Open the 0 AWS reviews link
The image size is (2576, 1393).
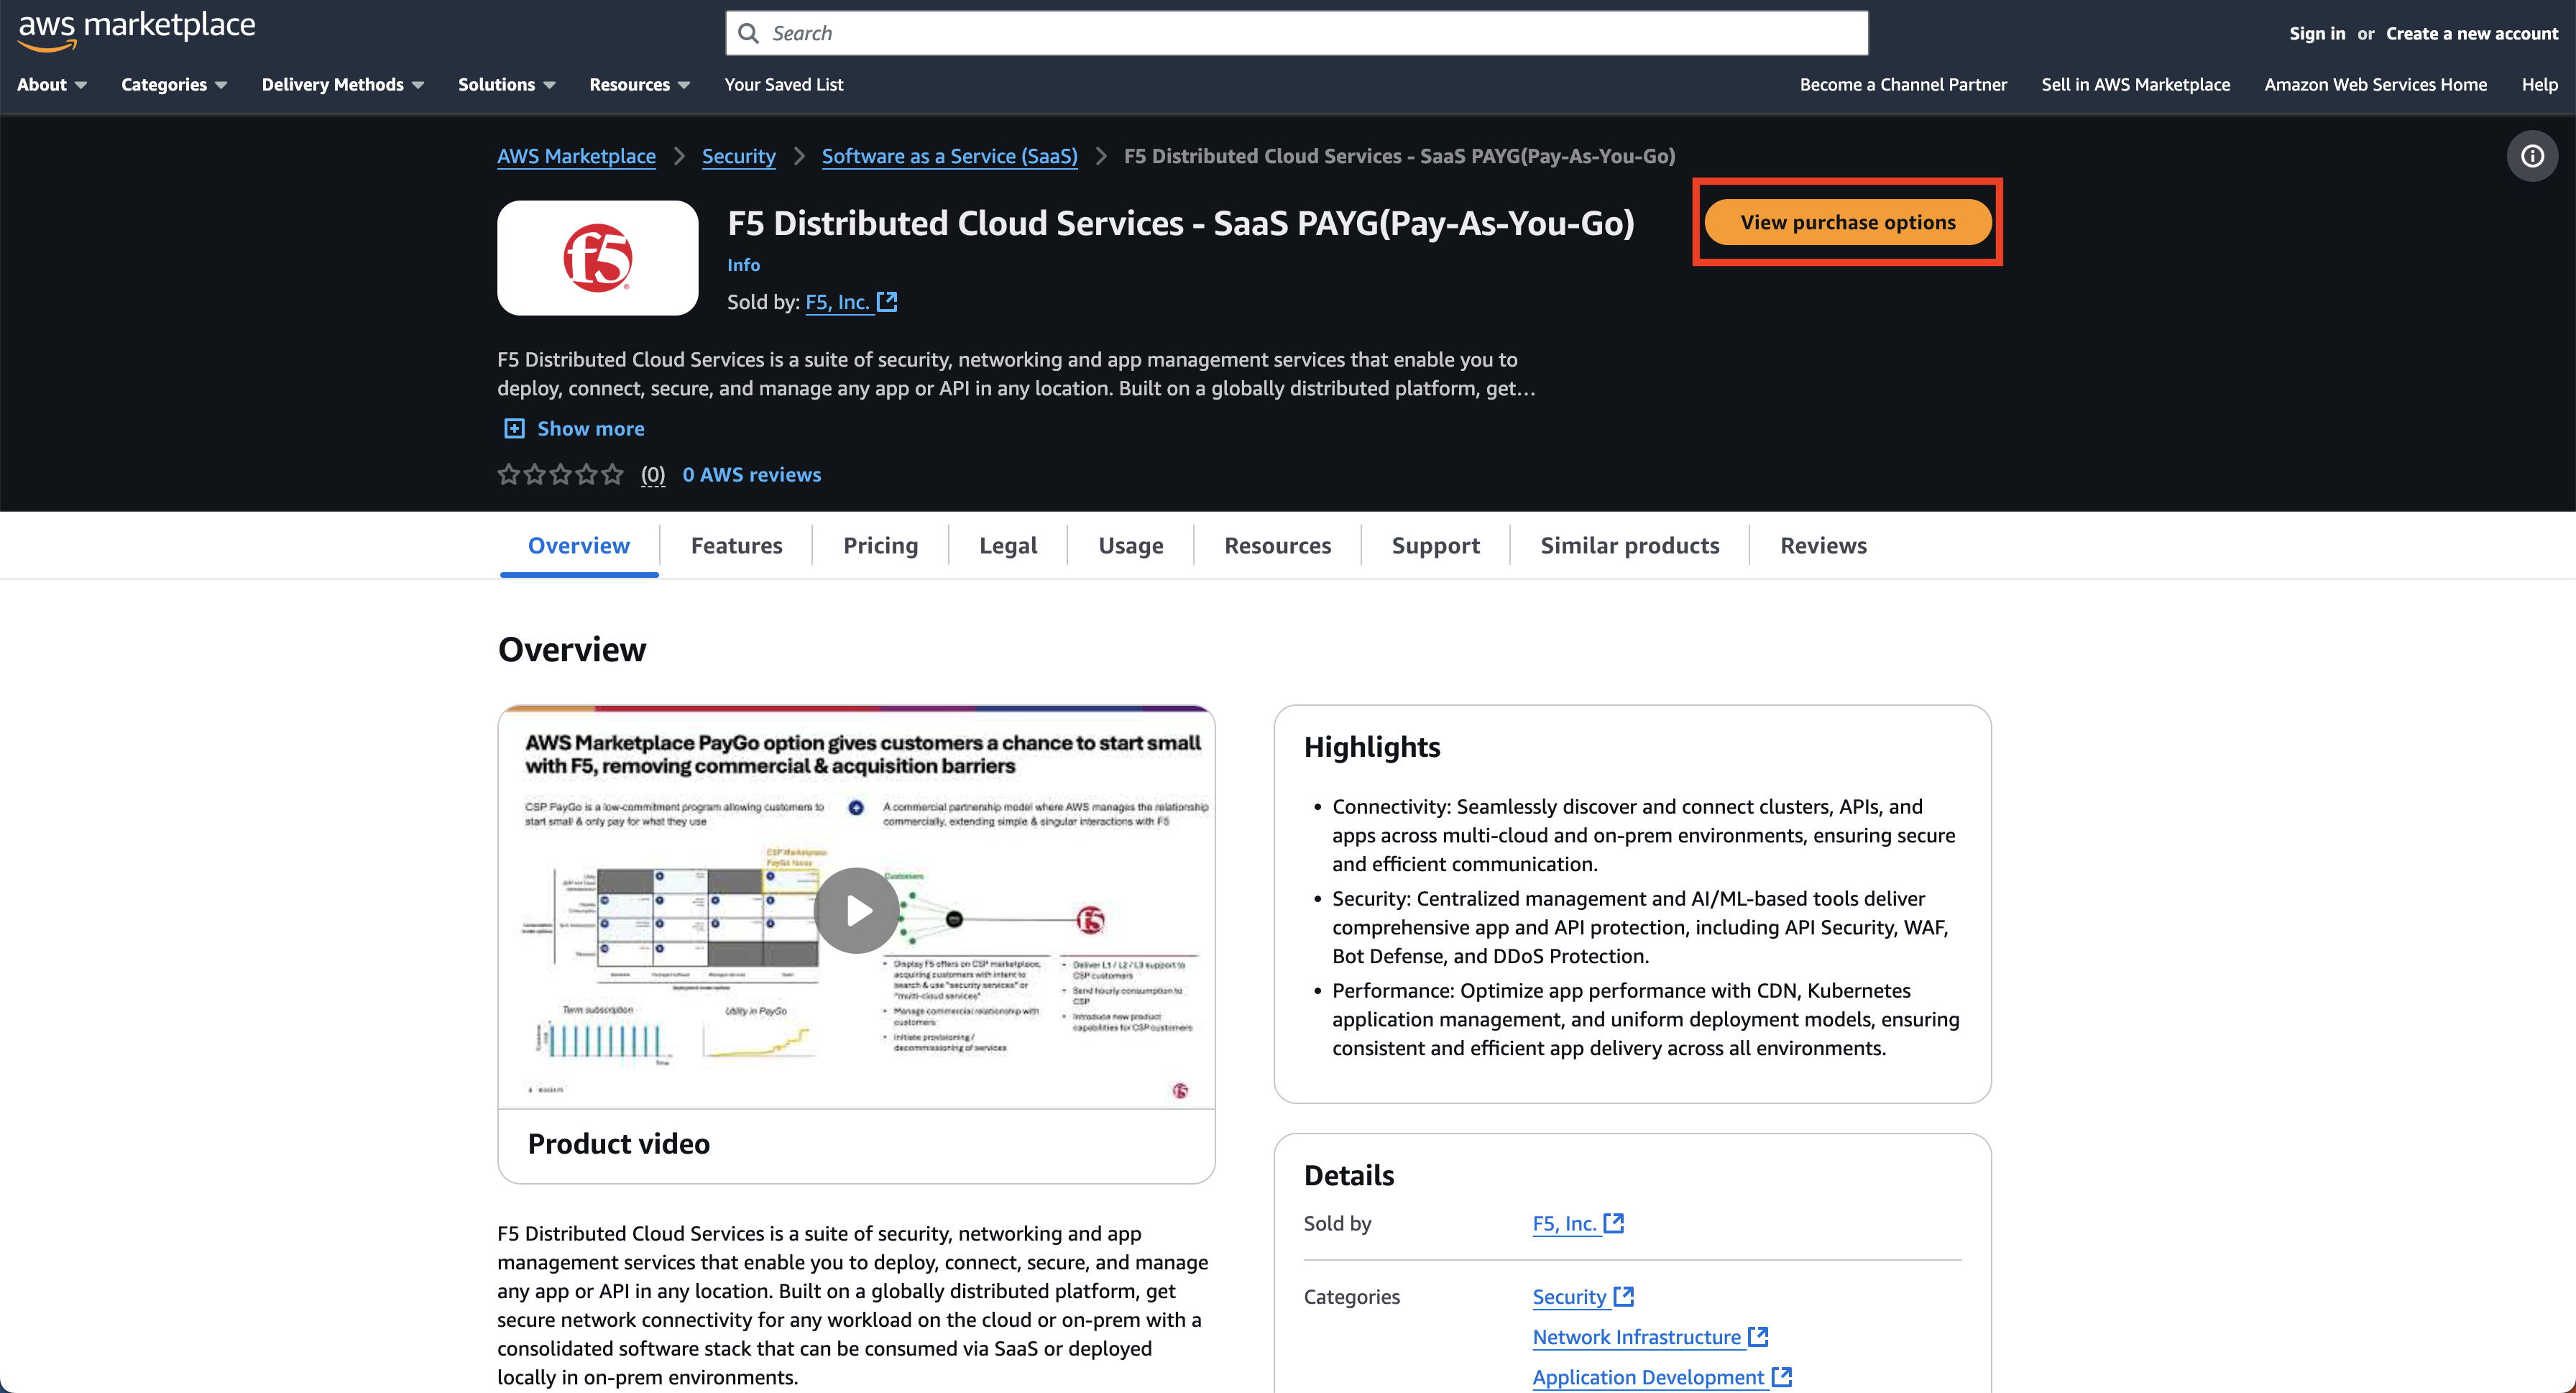(x=751, y=474)
